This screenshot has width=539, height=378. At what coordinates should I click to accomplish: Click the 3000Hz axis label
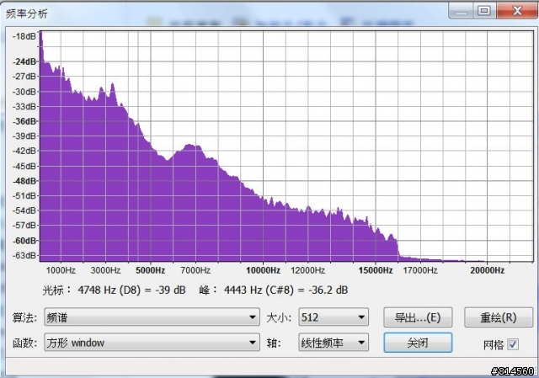105,270
